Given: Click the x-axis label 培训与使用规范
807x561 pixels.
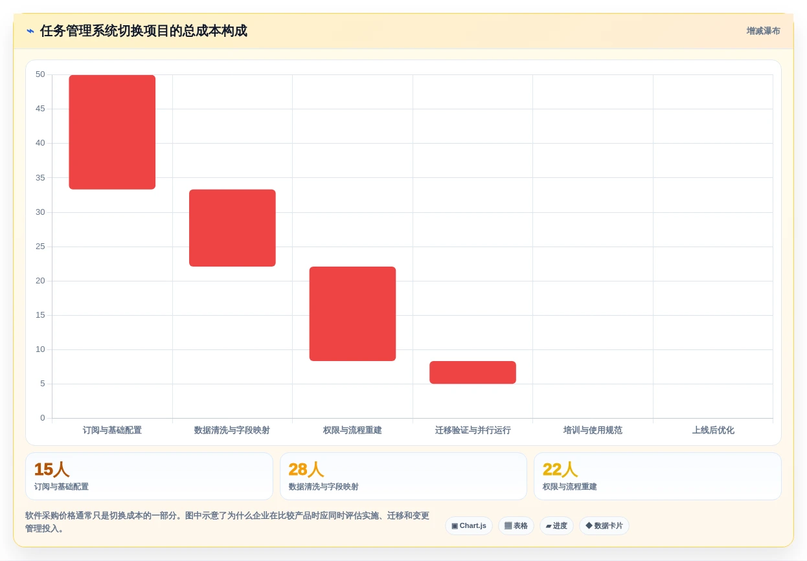Looking at the screenshot, I should pyautogui.click(x=593, y=430).
